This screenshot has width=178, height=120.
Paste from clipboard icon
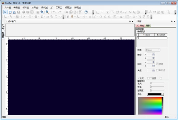click(x=75, y=12)
